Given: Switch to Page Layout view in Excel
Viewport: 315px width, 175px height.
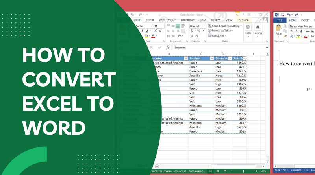Looking at the screenshot, I should [218, 171].
